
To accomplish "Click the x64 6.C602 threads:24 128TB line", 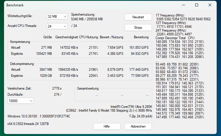I will pyautogui.click(x=28, y=124).
